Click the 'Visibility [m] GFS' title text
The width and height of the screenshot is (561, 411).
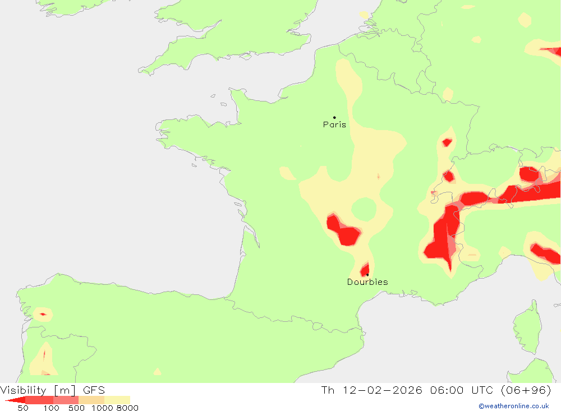[53, 390]
